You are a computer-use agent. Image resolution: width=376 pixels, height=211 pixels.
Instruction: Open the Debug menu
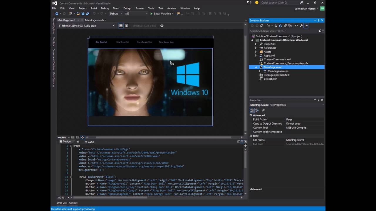click(x=105, y=8)
